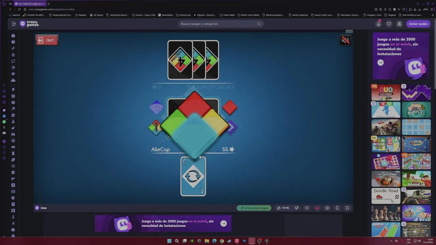Image resolution: width=436 pixels, height=245 pixels.
Task: Click 'Invita a tus amigos' button
Action: tap(254, 208)
